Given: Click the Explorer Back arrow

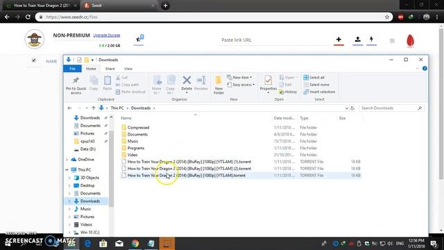Looking at the screenshot, I should [x=69, y=108].
